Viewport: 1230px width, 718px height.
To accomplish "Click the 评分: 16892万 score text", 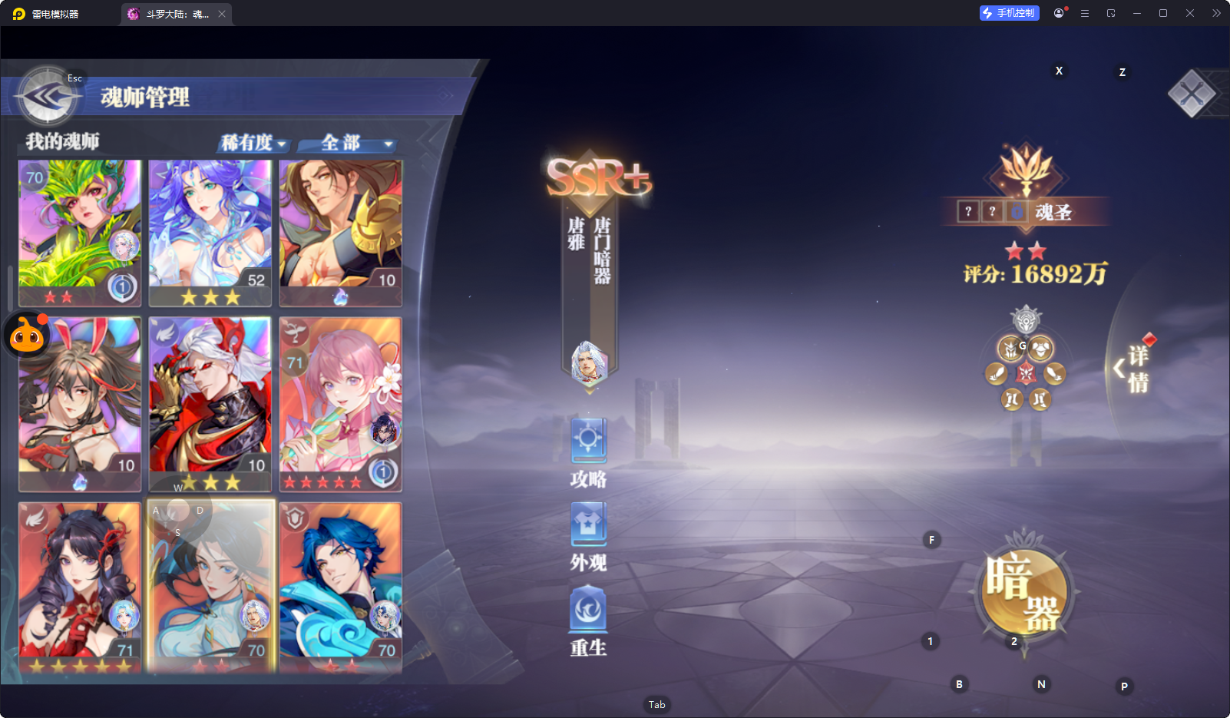I will (1035, 274).
